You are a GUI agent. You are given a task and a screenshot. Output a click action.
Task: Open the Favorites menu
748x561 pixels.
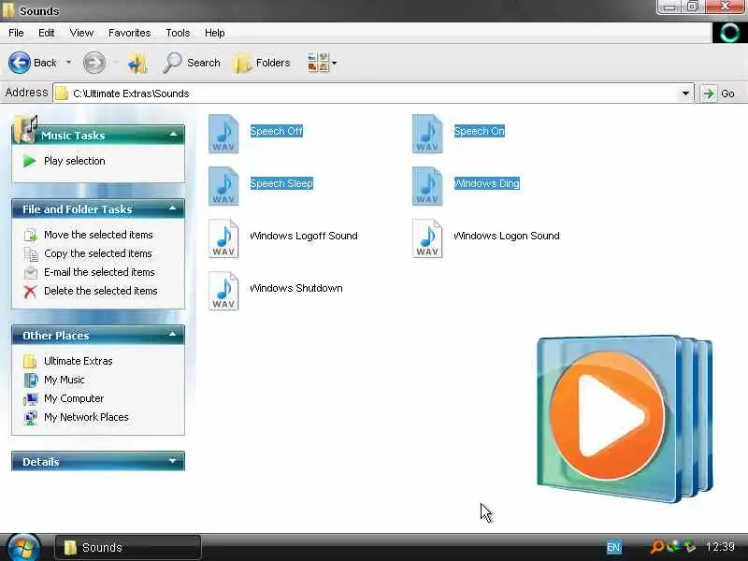[x=129, y=33]
